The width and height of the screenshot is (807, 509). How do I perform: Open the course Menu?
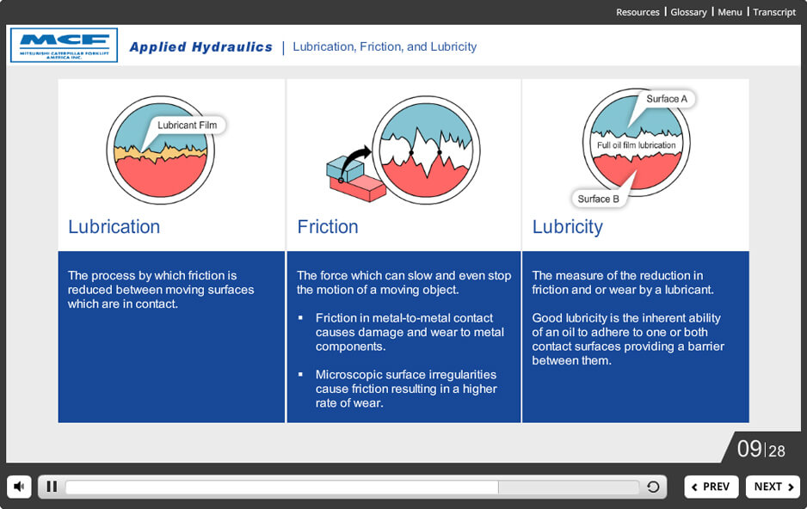[730, 12]
